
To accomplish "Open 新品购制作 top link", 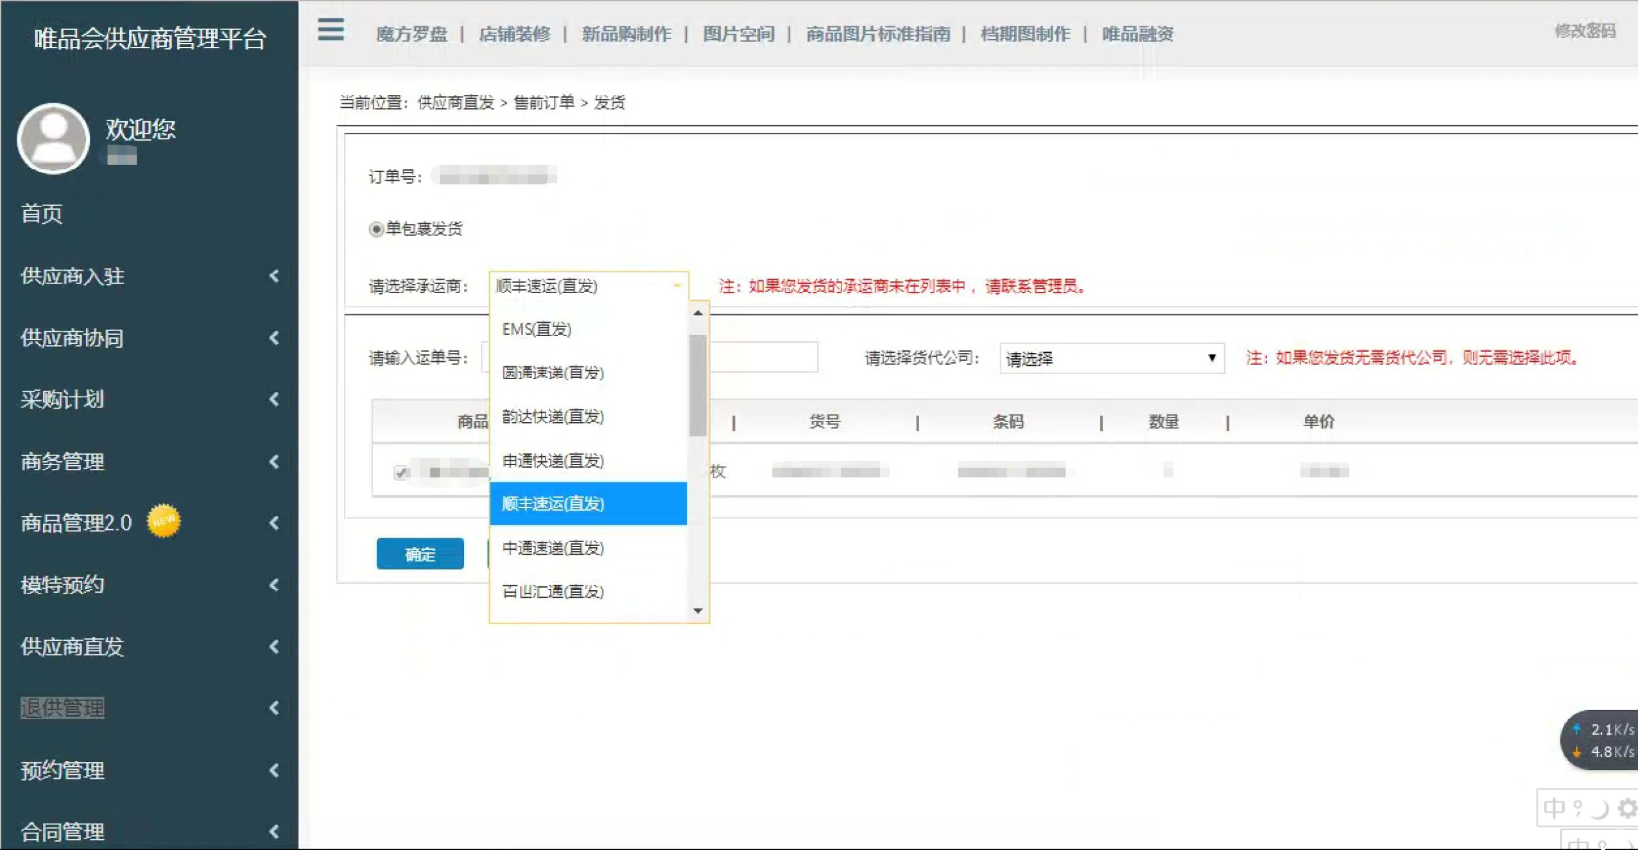I will pos(626,34).
